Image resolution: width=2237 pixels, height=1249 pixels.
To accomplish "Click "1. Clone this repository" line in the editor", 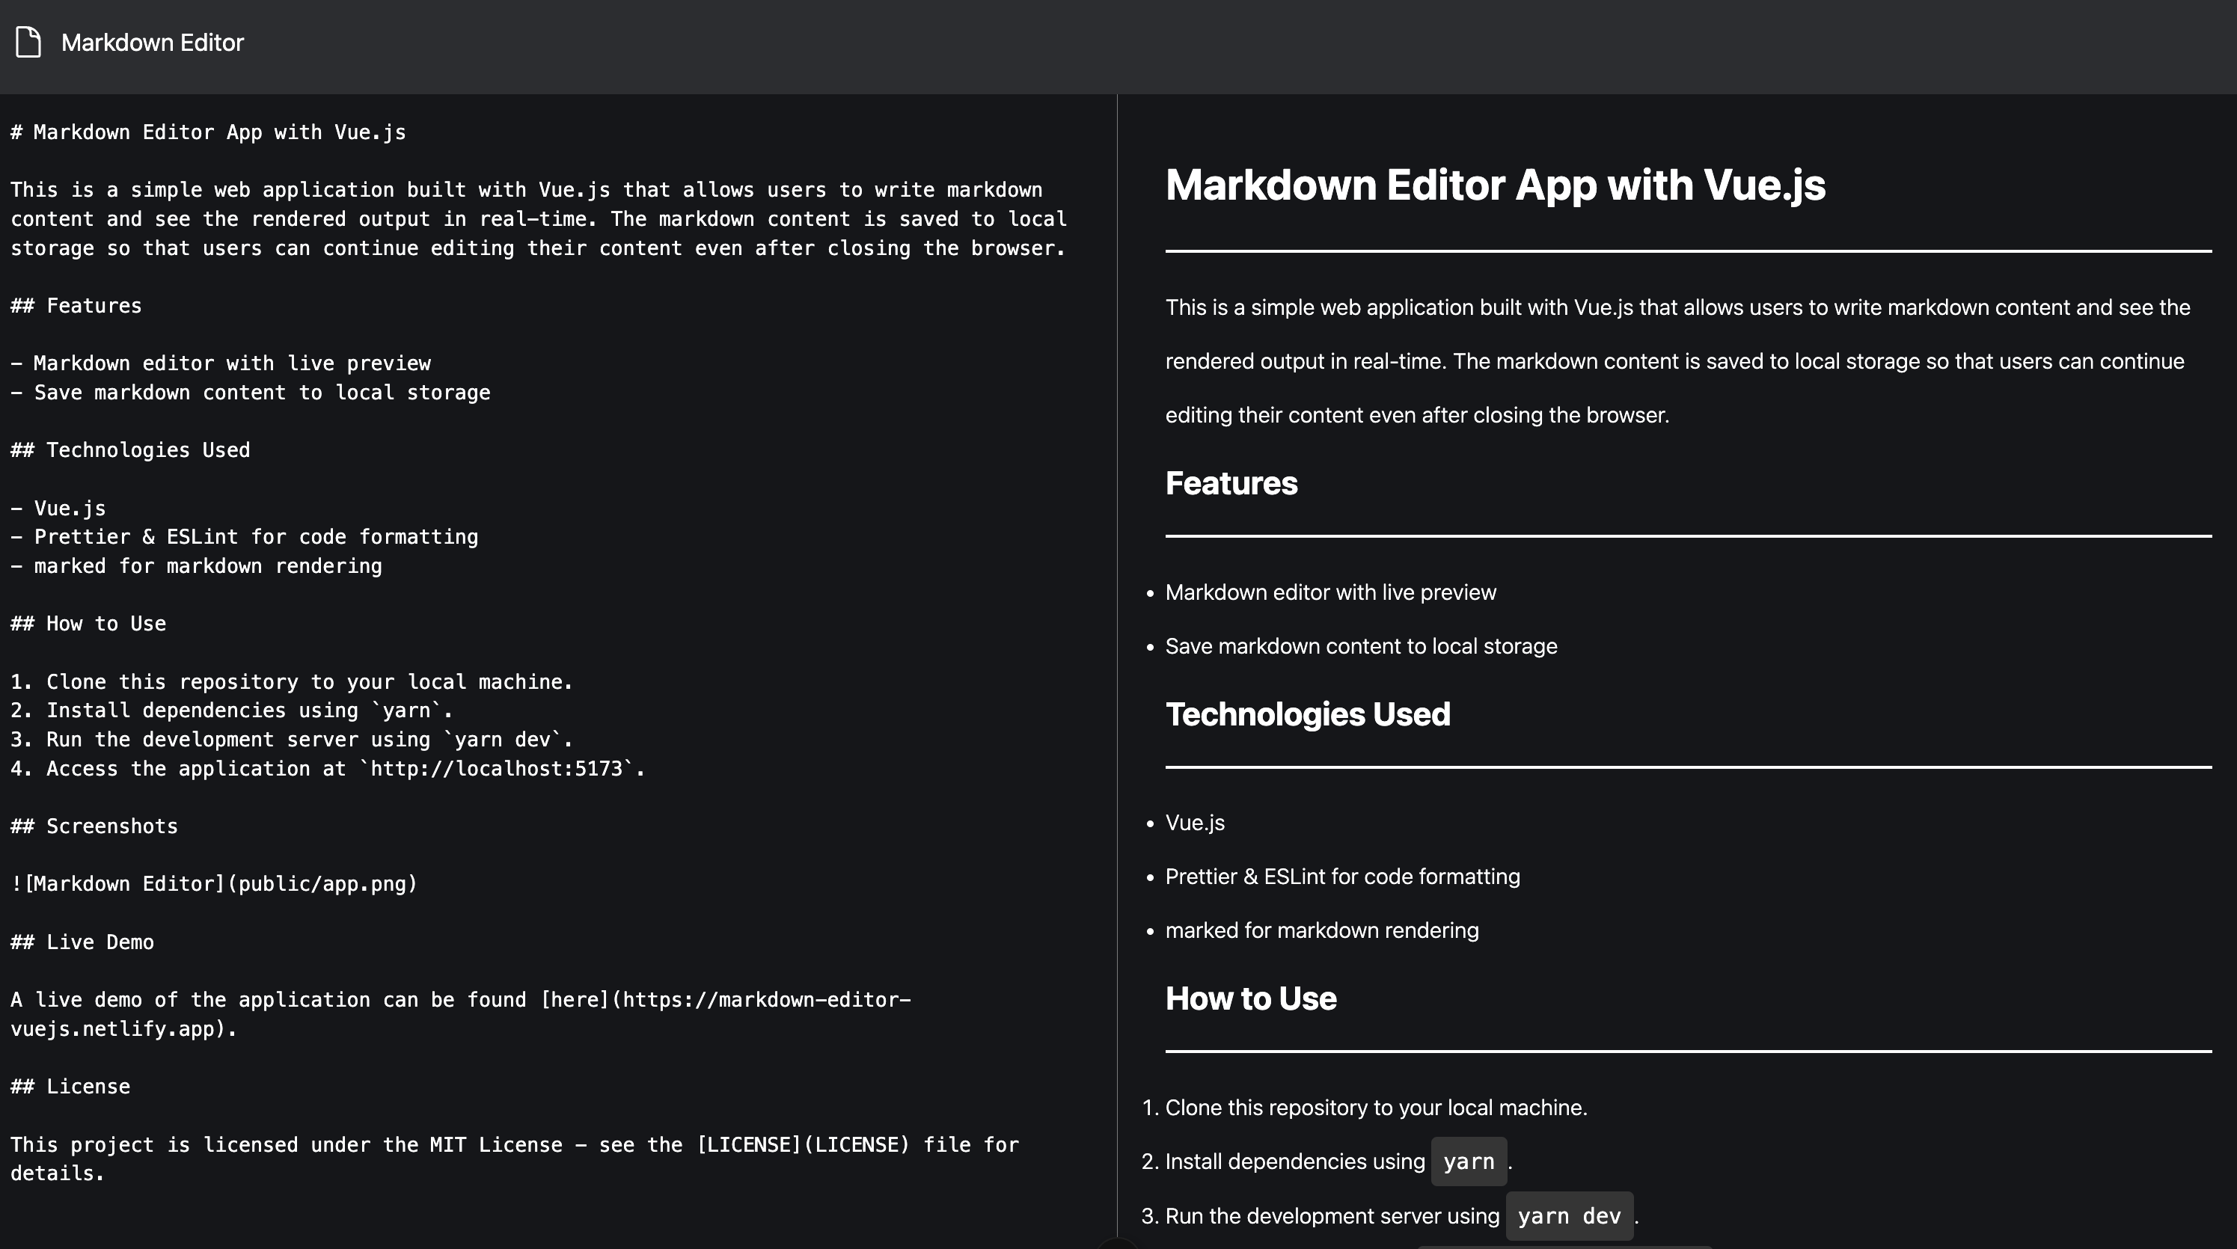I will click(292, 681).
